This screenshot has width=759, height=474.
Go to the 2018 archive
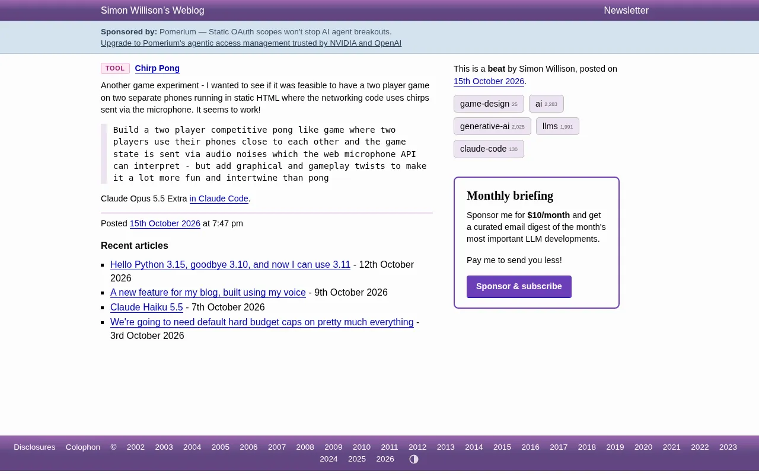(x=587, y=447)
